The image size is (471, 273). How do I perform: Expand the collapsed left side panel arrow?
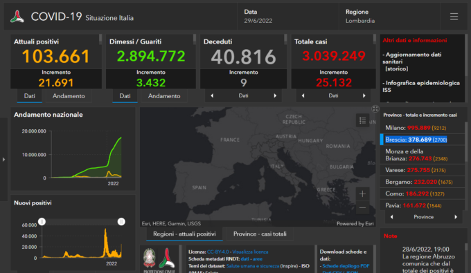pos(3,160)
